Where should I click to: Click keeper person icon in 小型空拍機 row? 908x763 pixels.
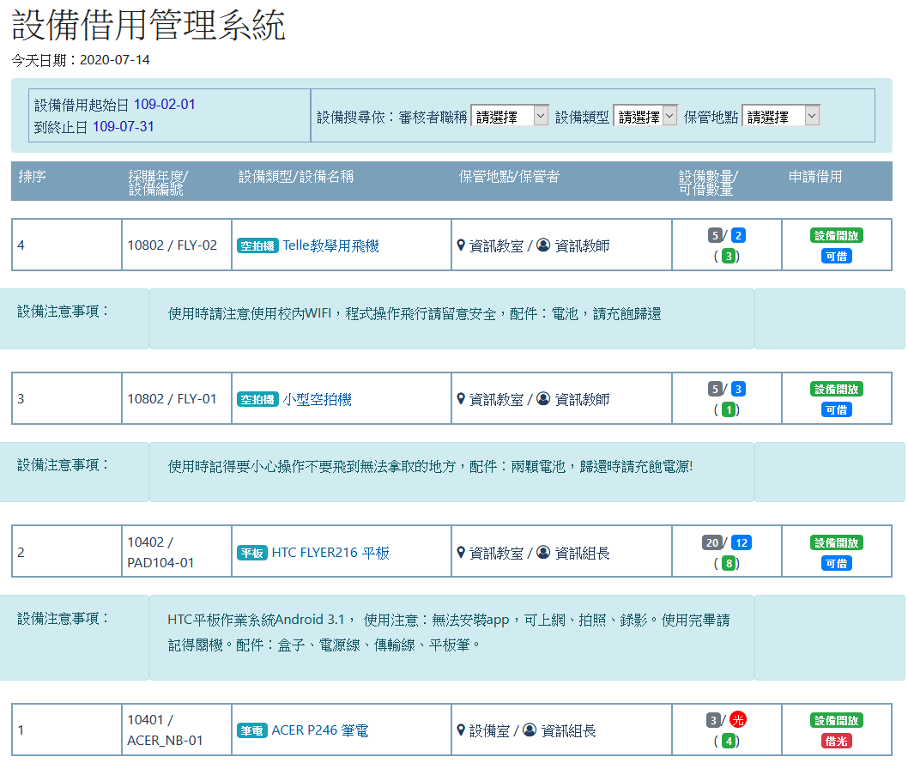pos(543,399)
